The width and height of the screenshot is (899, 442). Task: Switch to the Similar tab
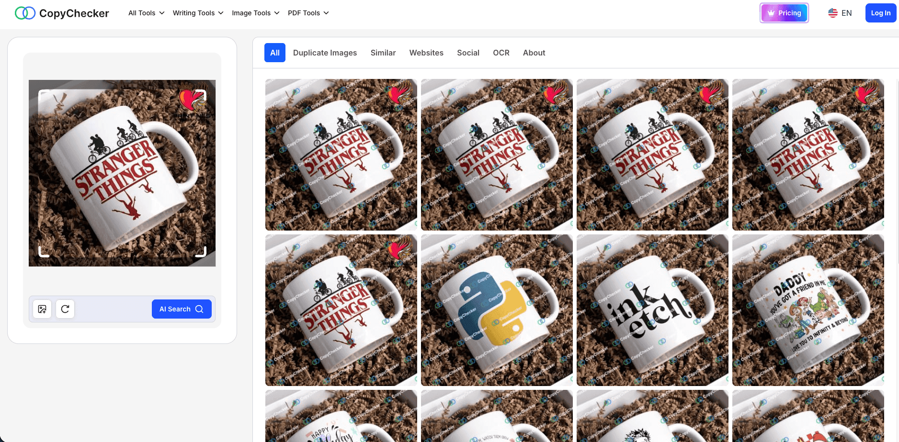coord(383,53)
